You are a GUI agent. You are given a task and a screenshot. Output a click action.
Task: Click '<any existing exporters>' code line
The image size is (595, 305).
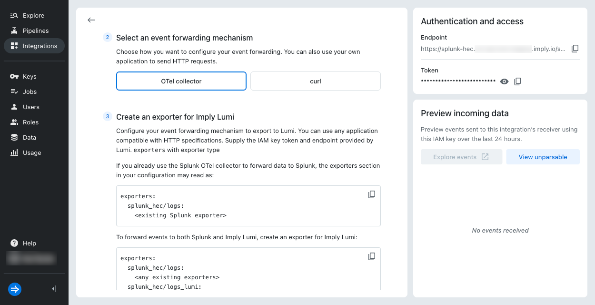(177, 277)
